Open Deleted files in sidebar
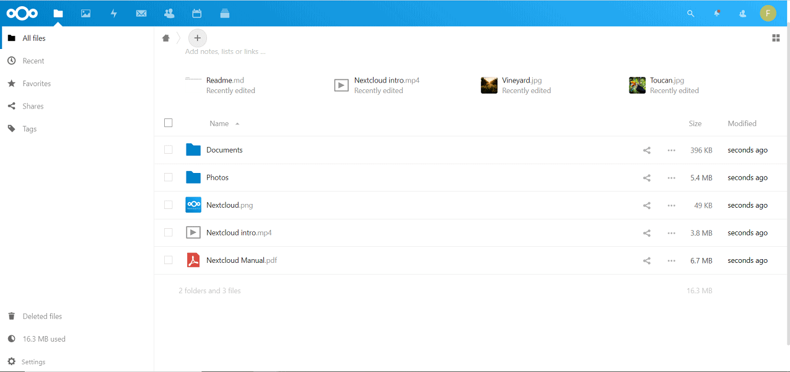 pos(77,316)
